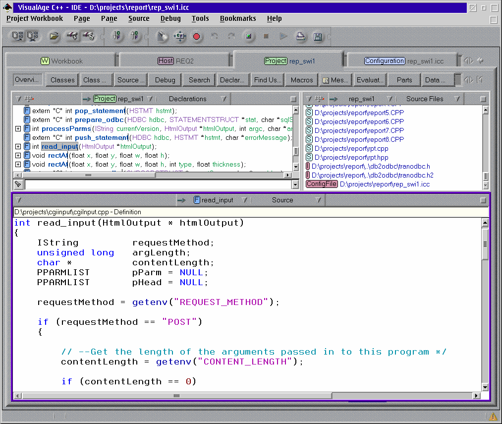Image resolution: width=502 pixels, height=424 pixels.
Task: Click the play triangle toolbar icon
Action: pyautogui.click(x=283, y=36)
